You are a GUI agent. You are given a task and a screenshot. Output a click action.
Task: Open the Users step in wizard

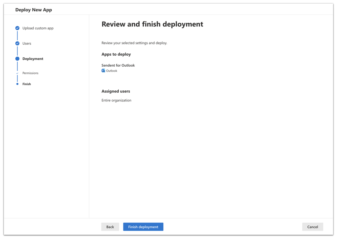27,44
